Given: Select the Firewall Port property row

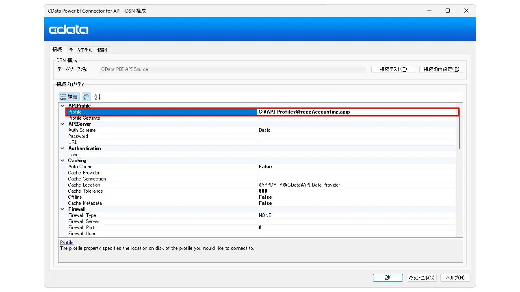Looking at the screenshot, I should click(261, 228).
